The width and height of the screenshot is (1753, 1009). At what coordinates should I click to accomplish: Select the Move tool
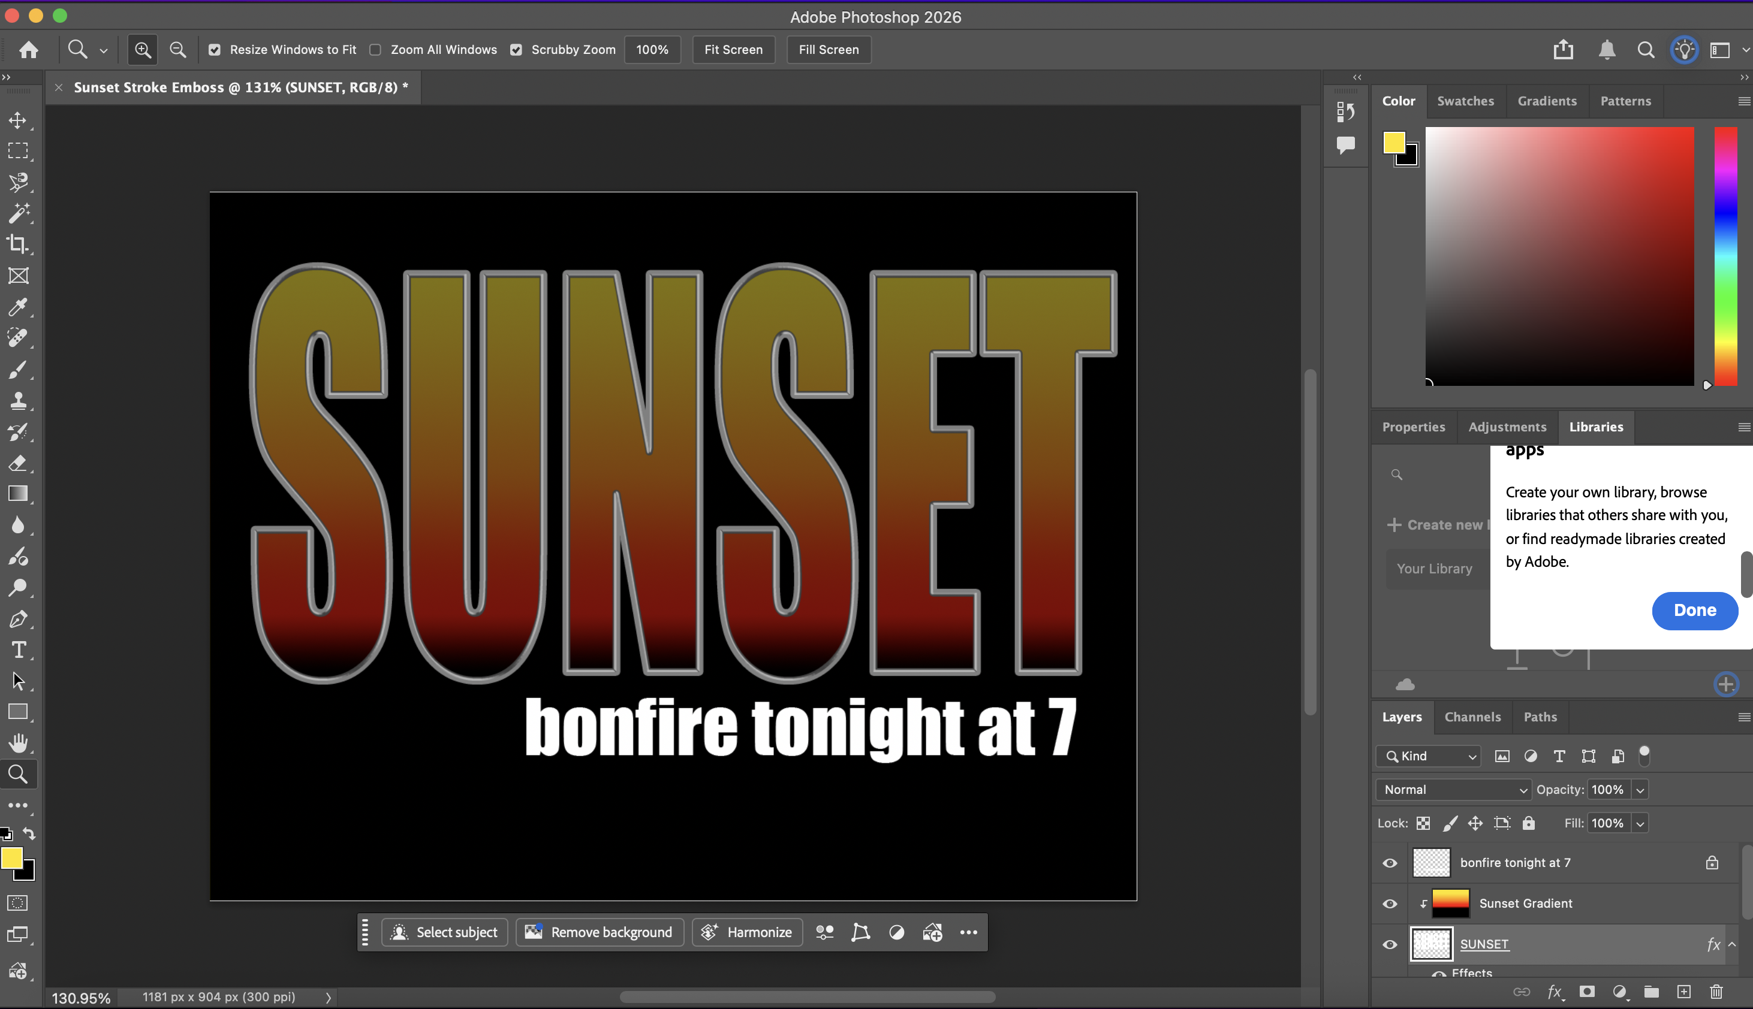(19, 119)
